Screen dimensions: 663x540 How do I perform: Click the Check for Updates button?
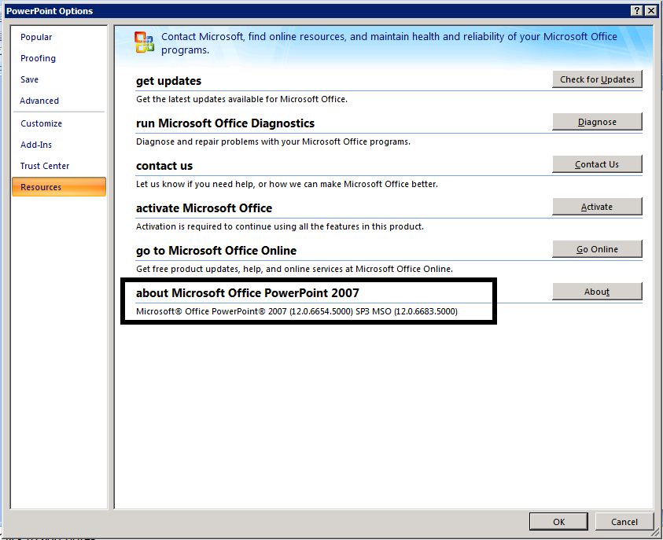(597, 79)
